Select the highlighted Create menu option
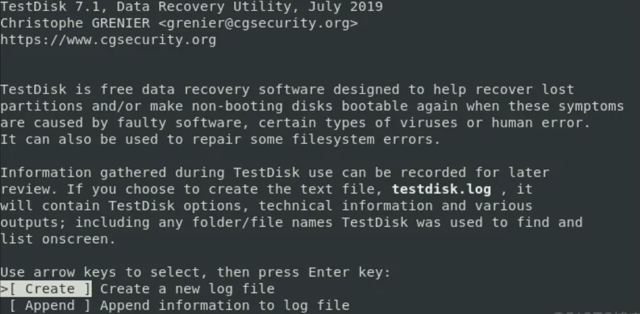Image resolution: width=640 pixels, height=314 pixels. (x=49, y=289)
